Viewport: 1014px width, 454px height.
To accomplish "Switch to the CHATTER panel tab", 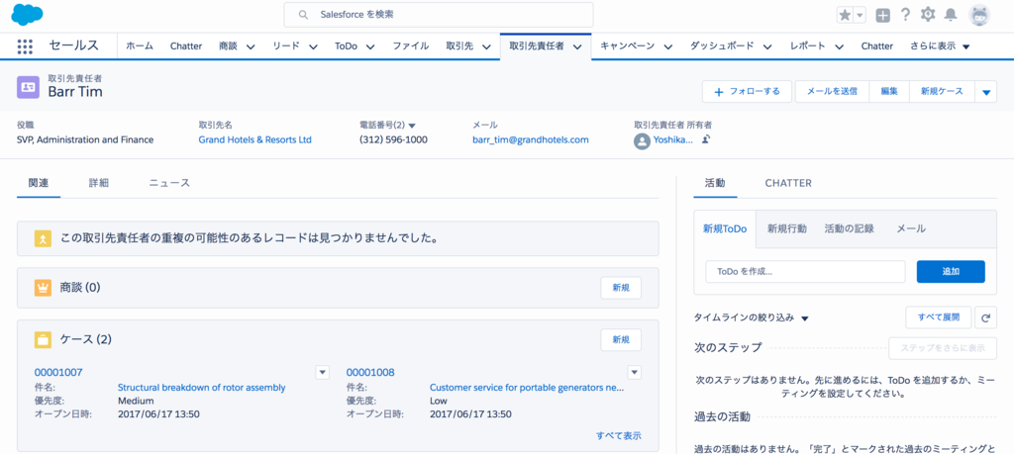I will [788, 183].
